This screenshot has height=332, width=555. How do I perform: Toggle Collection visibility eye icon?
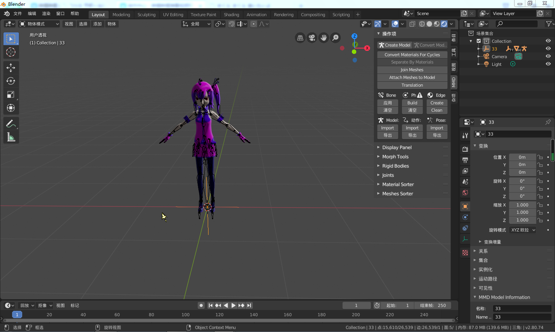pyautogui.click(x=548, y=41)
